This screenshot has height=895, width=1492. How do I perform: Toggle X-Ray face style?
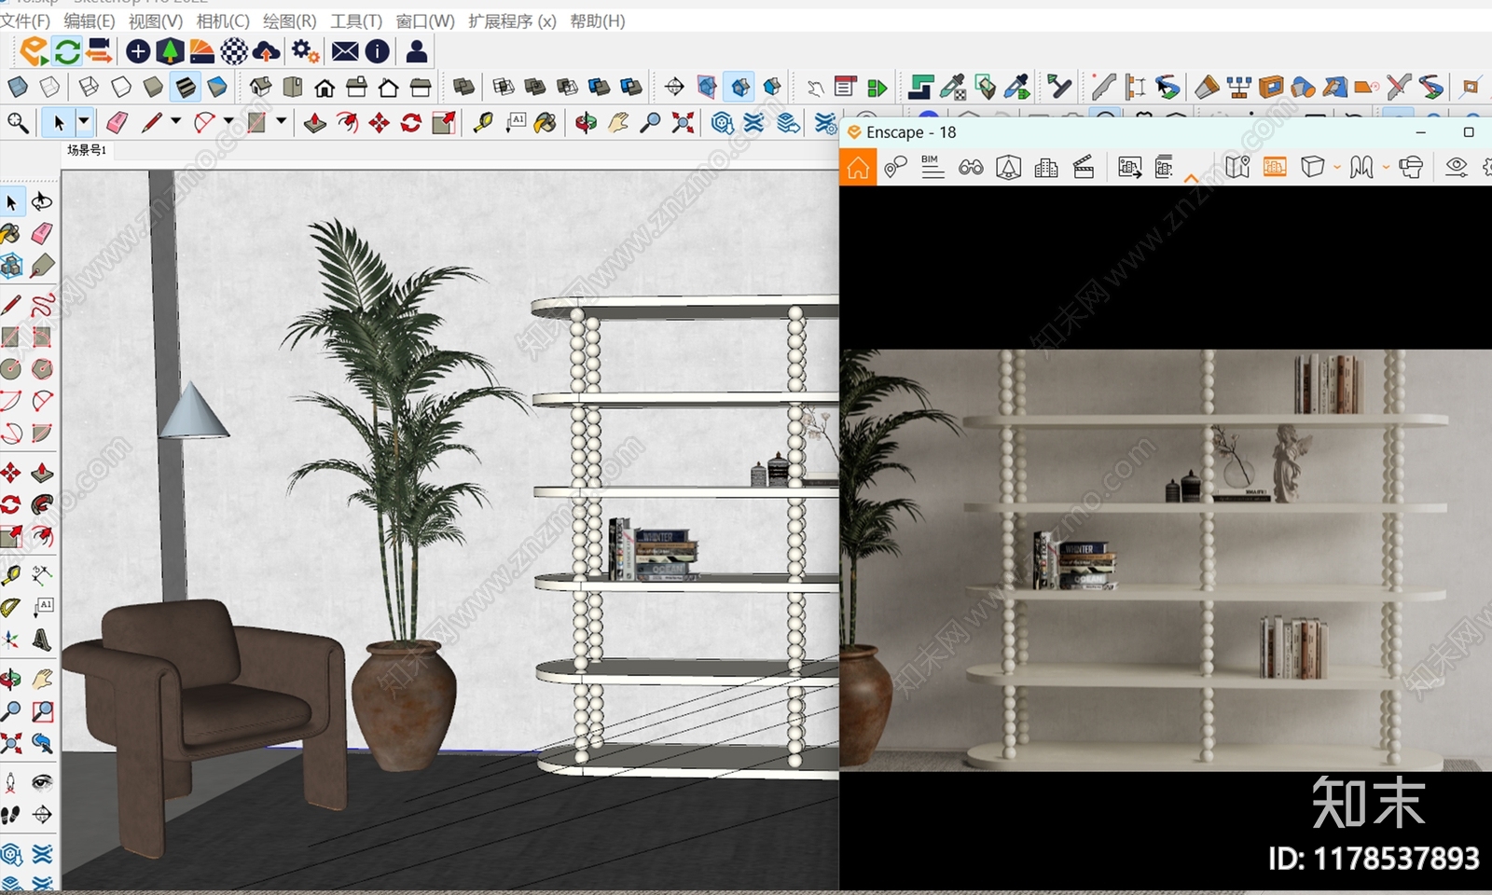point(18,88)
